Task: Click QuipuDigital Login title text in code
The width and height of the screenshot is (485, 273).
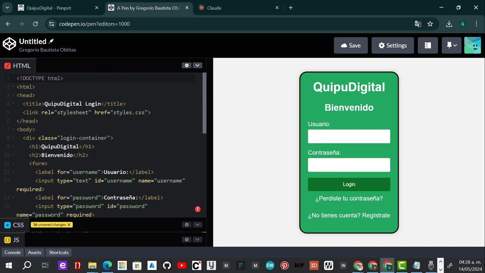Action: [x=72, y=104]
